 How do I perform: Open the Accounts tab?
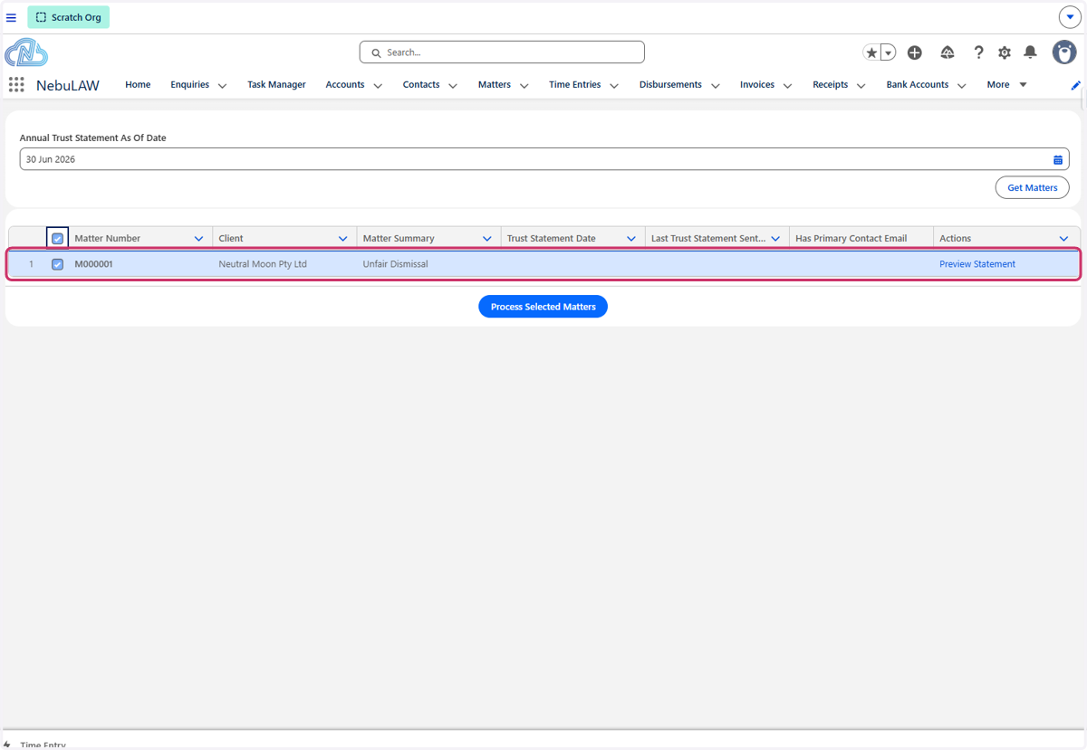[x=345, y=84]
